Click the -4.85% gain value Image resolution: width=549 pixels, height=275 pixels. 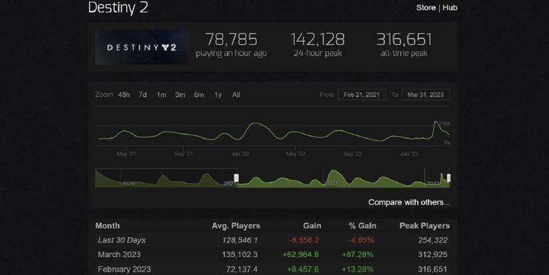coord(361,240)
